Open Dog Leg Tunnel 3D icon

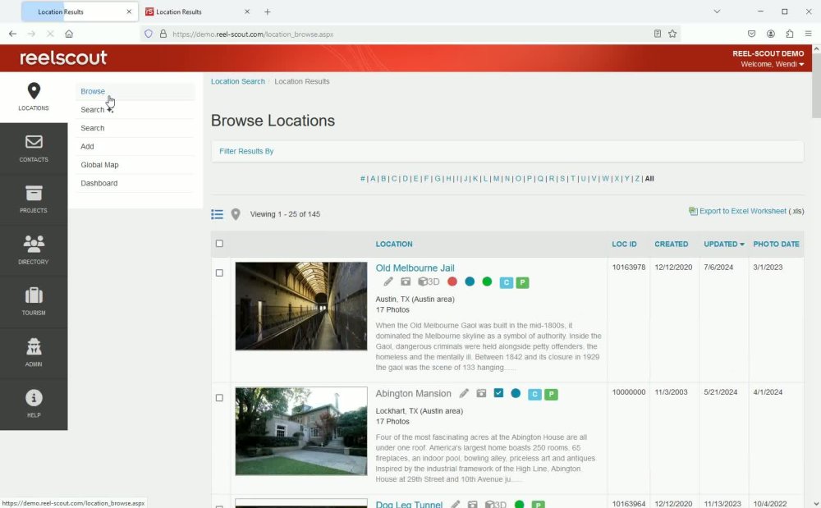coord(495,505)
